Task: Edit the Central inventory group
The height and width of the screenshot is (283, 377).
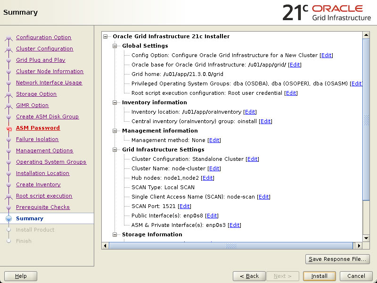Action: click(x=266, y=121)
